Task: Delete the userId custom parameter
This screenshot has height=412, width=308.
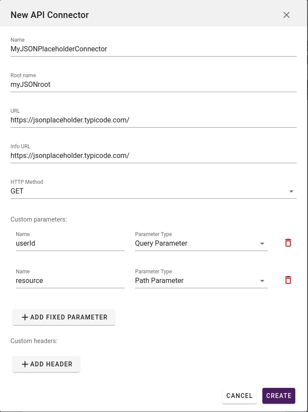Action: 288,242
